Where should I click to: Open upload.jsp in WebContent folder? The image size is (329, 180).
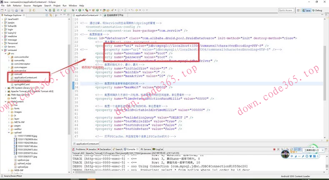[23, 166]
